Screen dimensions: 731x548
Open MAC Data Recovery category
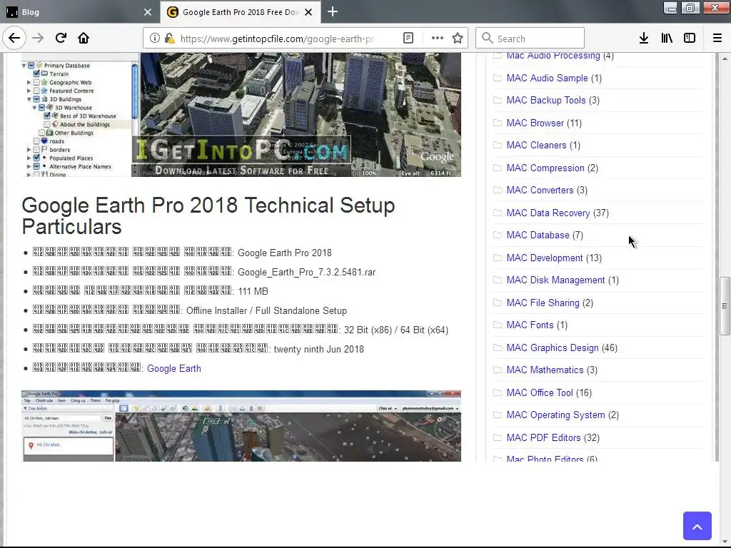pos(548,213)
